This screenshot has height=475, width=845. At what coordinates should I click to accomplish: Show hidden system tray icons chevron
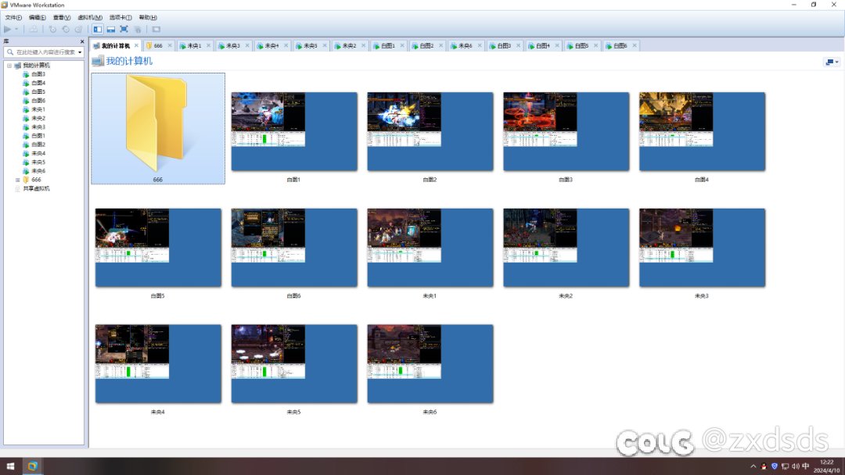pos(753,466)
